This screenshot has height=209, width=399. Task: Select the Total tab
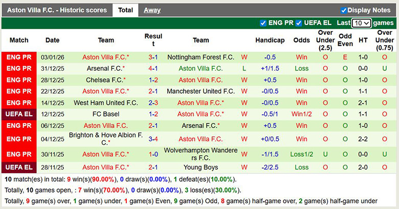[125, 10]
